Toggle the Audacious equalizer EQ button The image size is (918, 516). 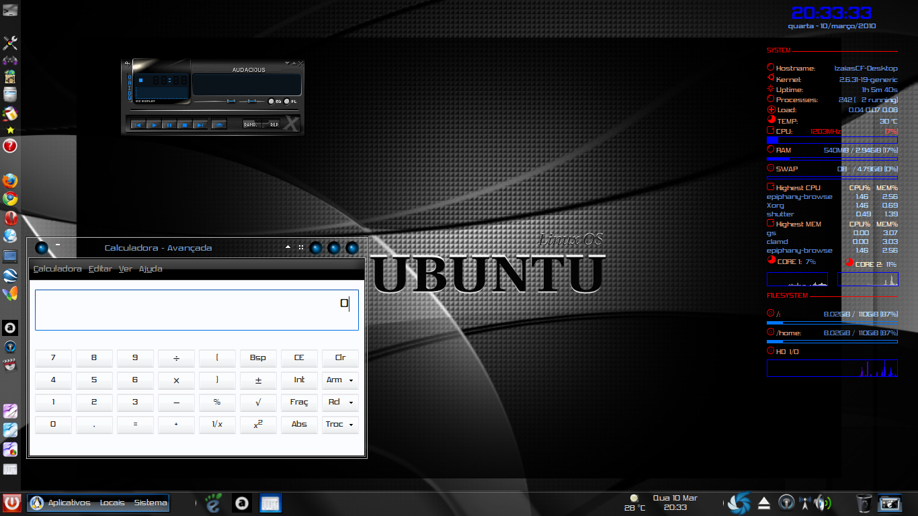(271, 101)
